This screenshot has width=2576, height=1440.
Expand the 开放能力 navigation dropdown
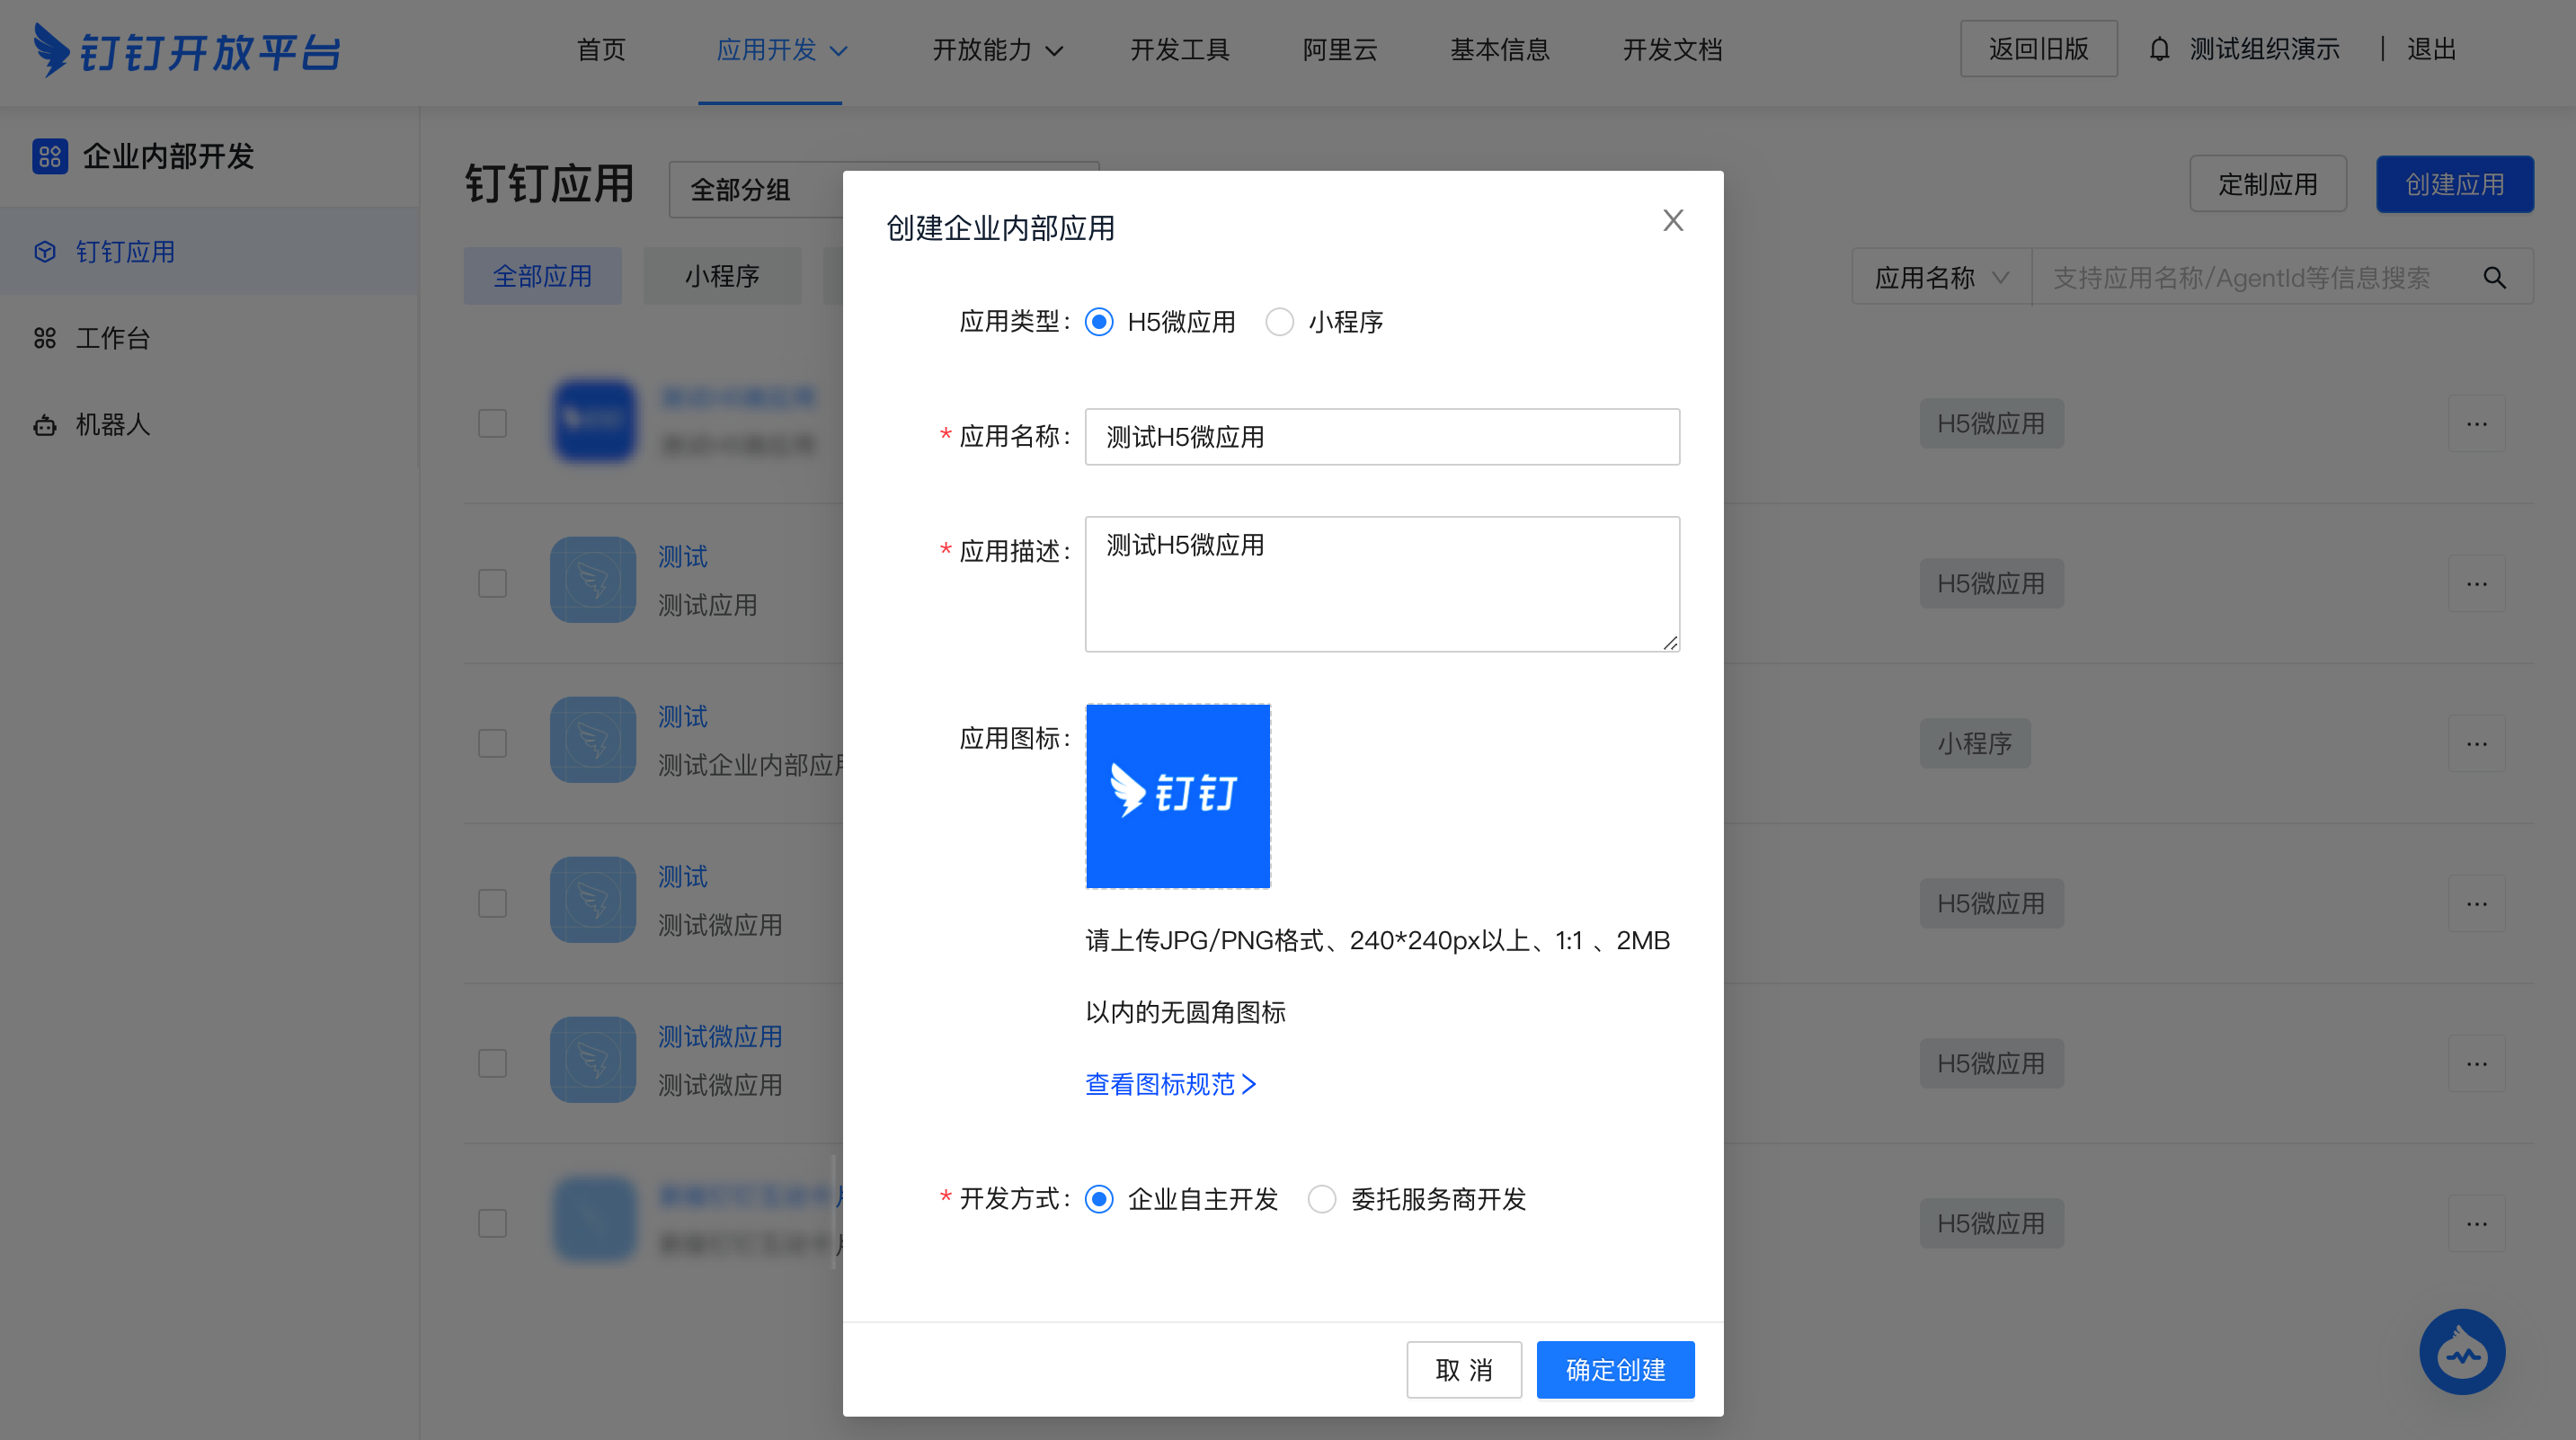pyautogui.click(x=997, y=50)
